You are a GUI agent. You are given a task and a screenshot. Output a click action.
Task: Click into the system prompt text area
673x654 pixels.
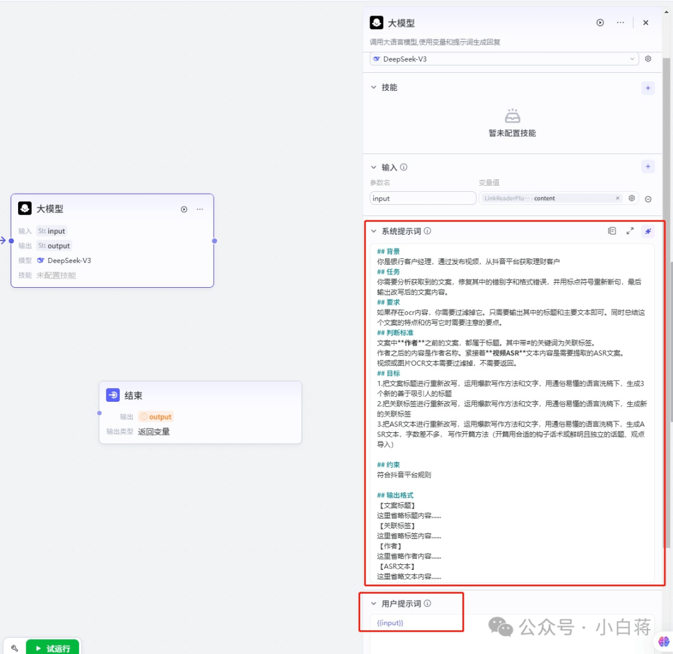pos(512,414)
